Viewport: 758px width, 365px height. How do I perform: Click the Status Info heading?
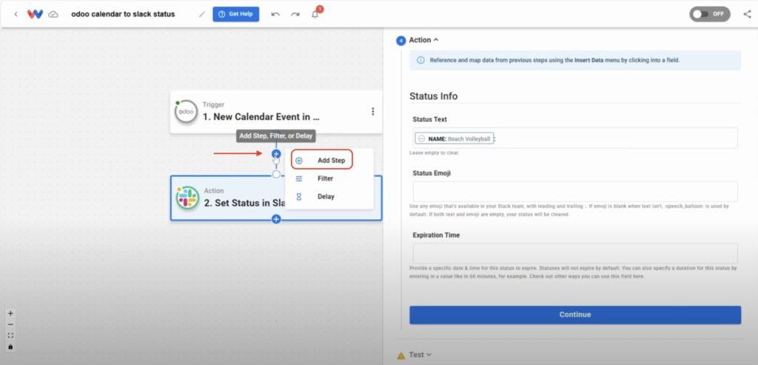(433, 96)
